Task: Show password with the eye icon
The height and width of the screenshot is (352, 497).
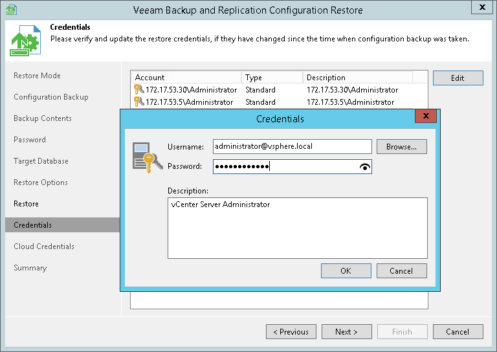Action: 365,167
